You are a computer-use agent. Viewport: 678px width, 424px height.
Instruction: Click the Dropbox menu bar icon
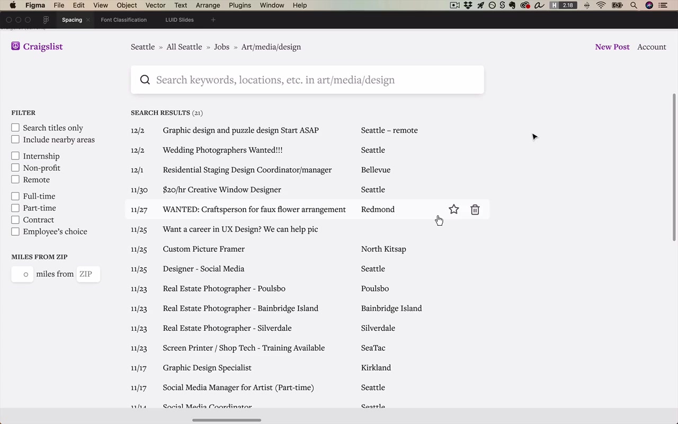tap(468, 5)
